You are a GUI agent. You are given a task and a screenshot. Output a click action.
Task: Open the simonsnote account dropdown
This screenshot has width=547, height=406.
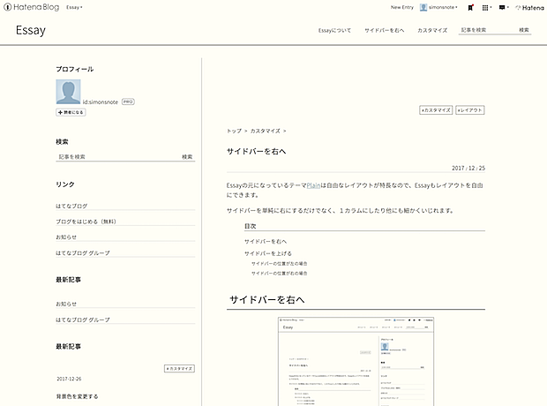[443, 7]
